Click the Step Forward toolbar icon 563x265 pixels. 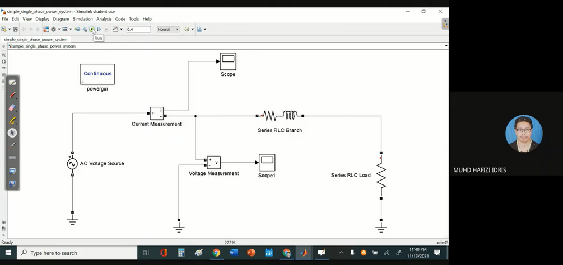pos(99,30)
